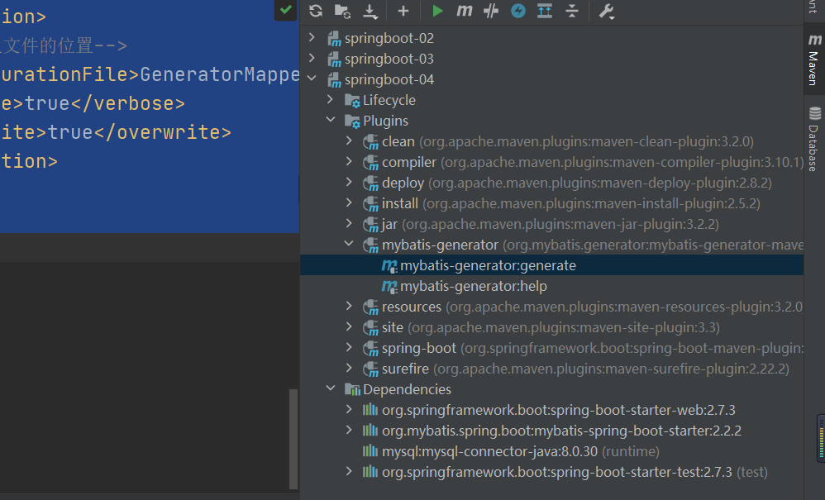Select the spring-boot plugin label
825x500 pixels.
pos(419,348)
